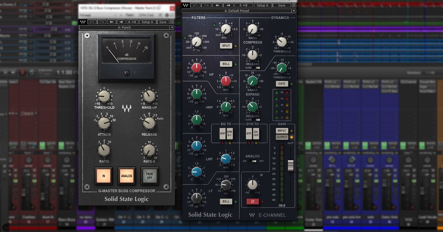Click the black LF frequency Hz knob
The height and width of the screenshot is (232, 443).
click(226, 185)
